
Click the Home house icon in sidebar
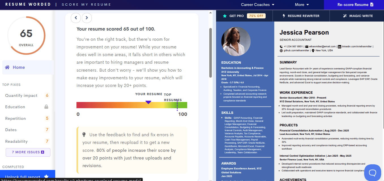tap(7, 67)
